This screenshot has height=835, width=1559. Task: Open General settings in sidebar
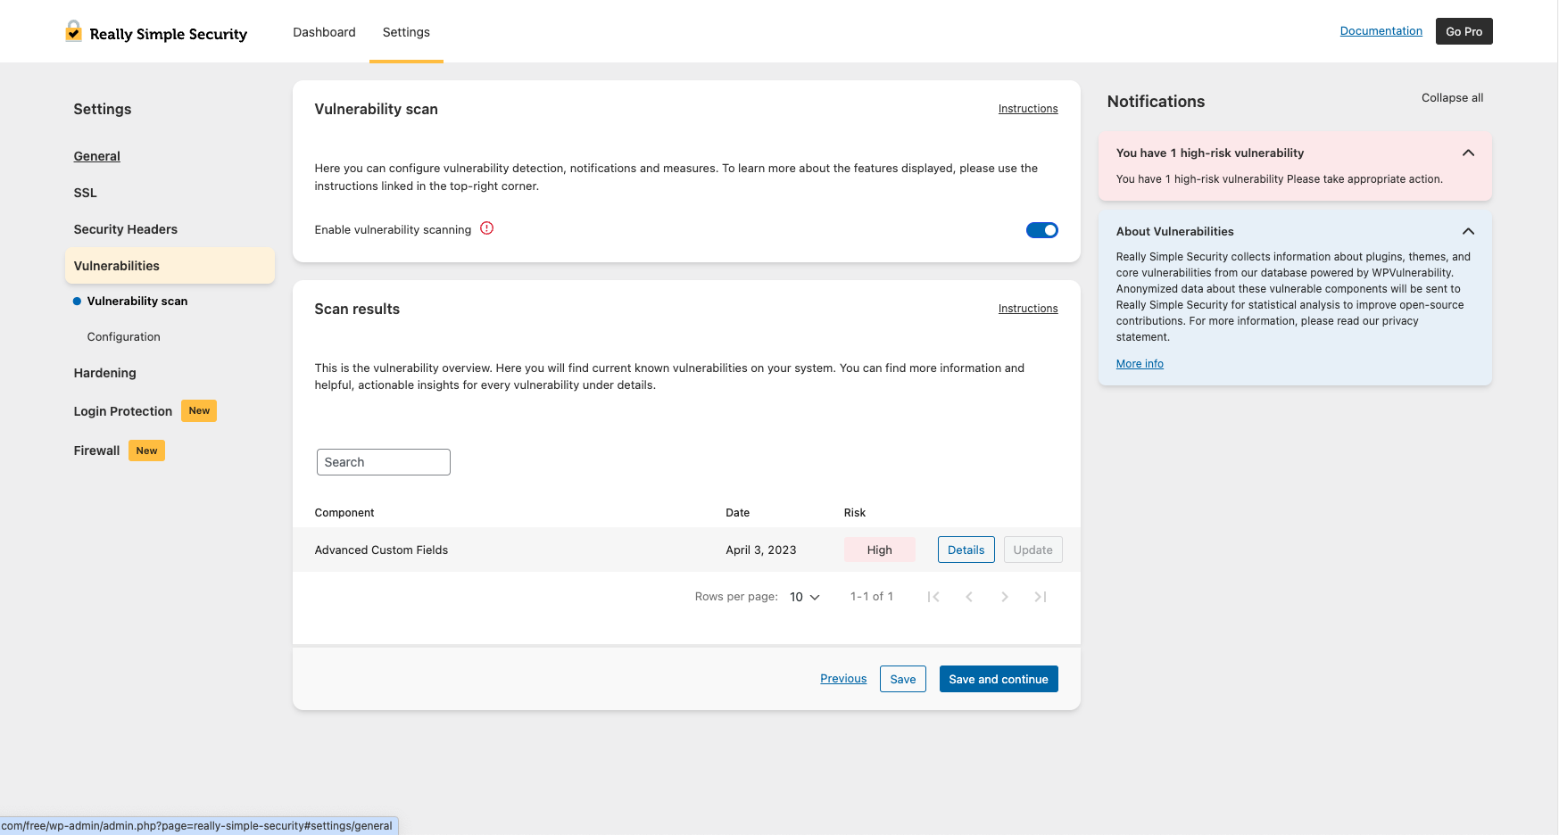[x=96, y=156]
